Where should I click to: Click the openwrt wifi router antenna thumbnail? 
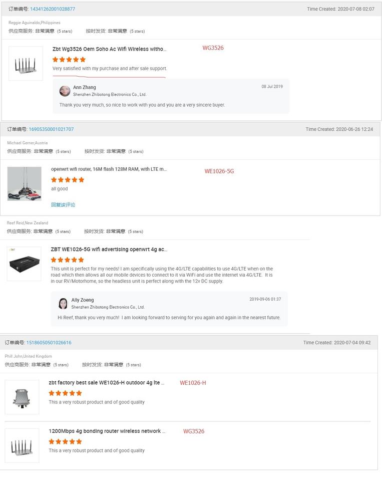24,184
